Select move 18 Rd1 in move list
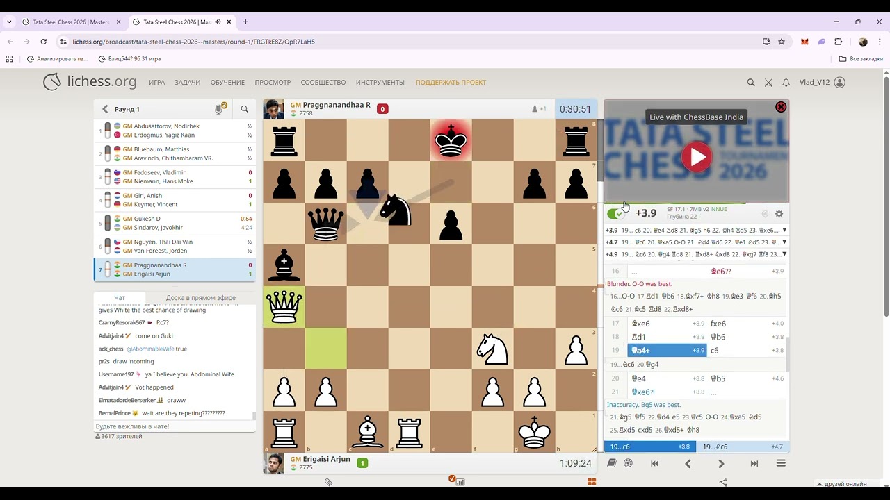 click(667, 337)
